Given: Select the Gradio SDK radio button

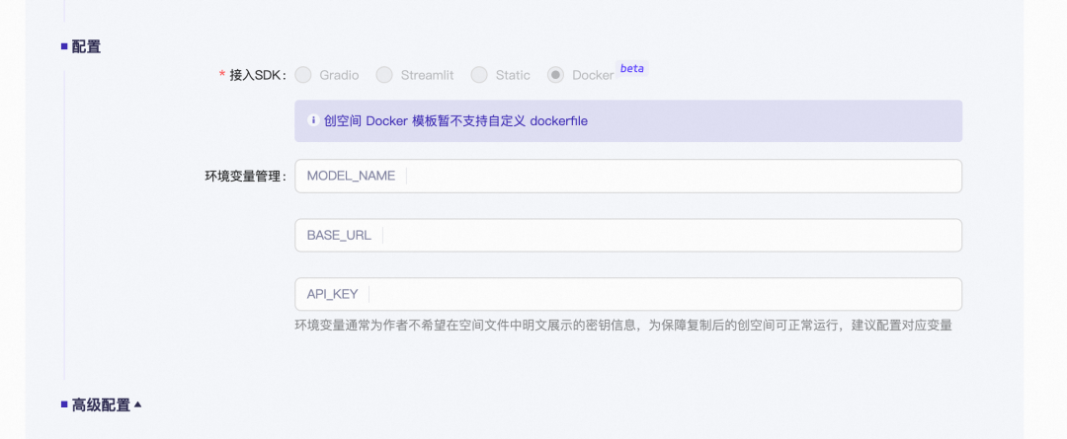Looking at the screenshot, I should (303, 75).
